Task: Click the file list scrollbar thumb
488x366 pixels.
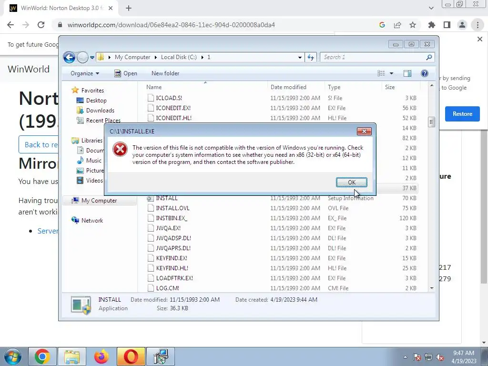Action: (x=431, y=122)
